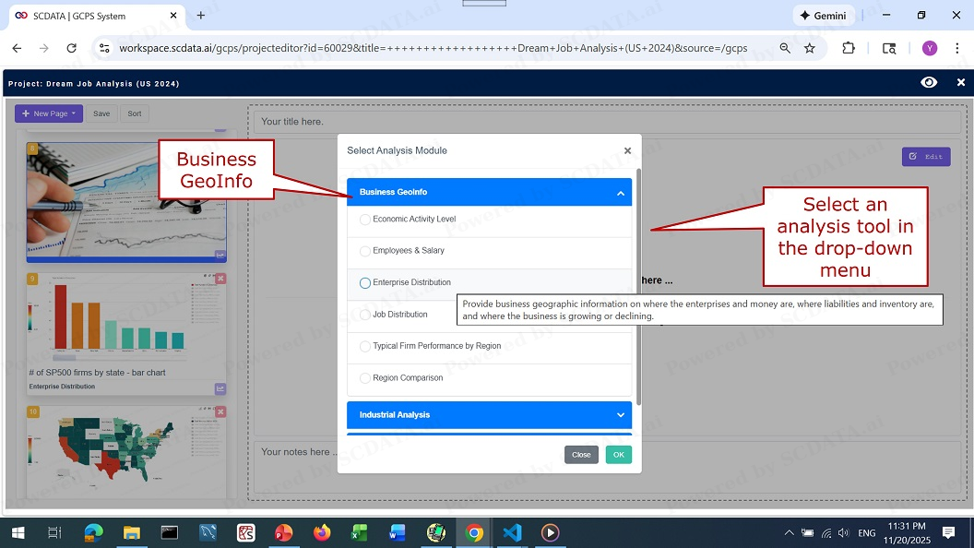Choose the Region Comparison radio option
974x548 pixels.
coord(365,378)
